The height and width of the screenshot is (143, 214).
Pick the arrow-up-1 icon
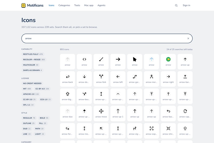(118, 113)
